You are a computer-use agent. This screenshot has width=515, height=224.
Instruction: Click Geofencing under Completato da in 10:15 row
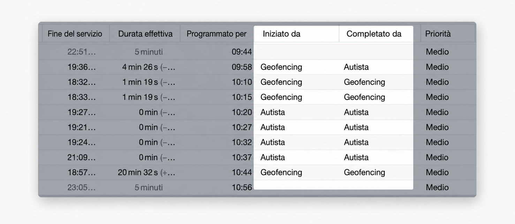coord(364,97)
